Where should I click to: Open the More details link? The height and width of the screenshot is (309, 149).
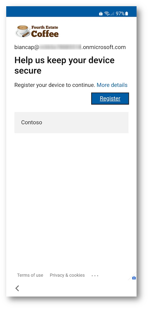(x=112, y=85)
